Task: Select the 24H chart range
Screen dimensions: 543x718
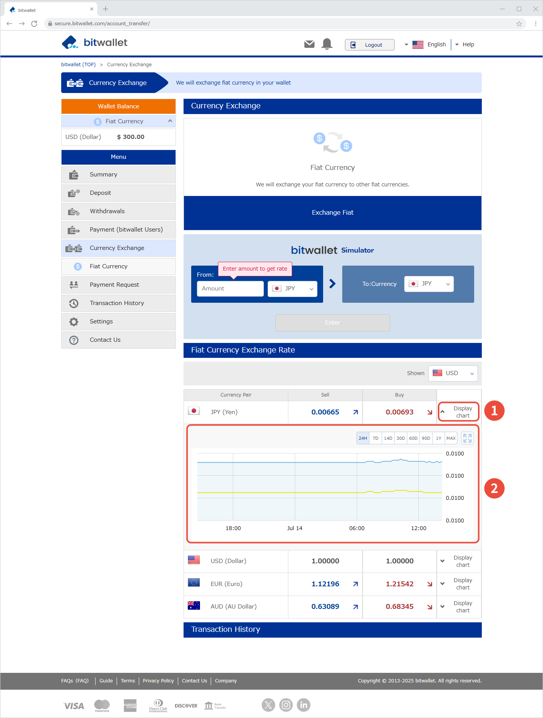Action: (x=363, y=438)
